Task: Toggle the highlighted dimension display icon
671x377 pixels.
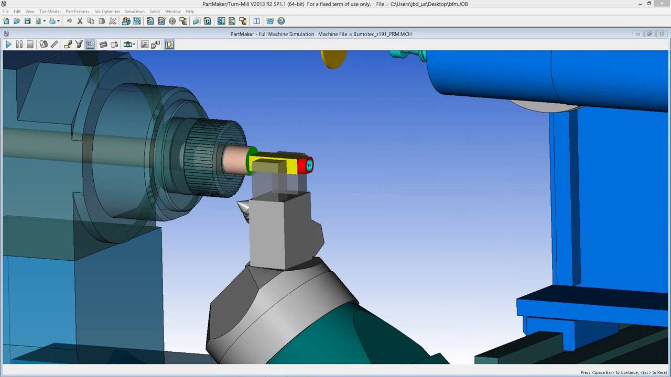Action: pyautogui.click(x=90, y=45)
